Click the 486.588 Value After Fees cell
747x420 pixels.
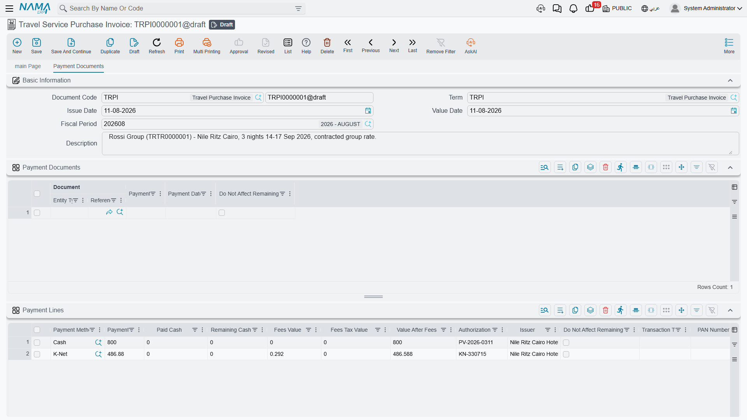pos(423,354)
